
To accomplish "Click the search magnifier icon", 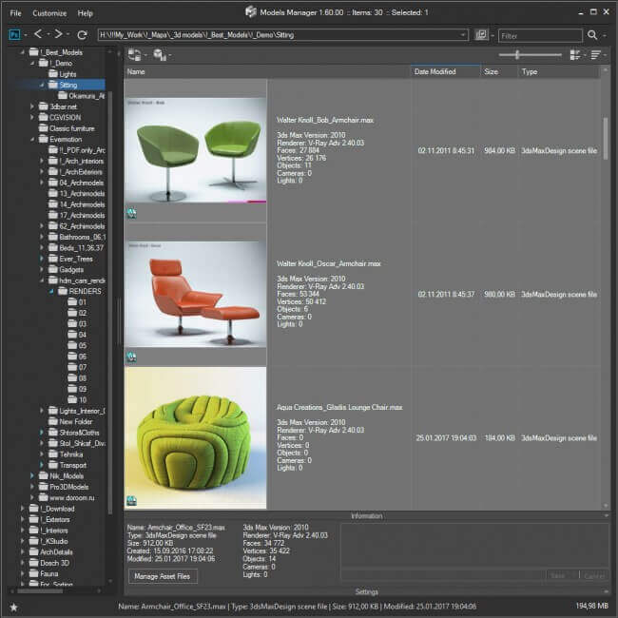I will tap(592, 35).
